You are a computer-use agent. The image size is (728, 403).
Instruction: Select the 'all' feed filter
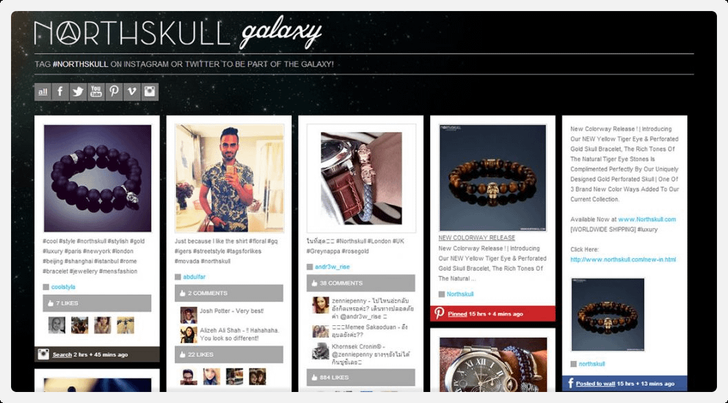point(43,92)
